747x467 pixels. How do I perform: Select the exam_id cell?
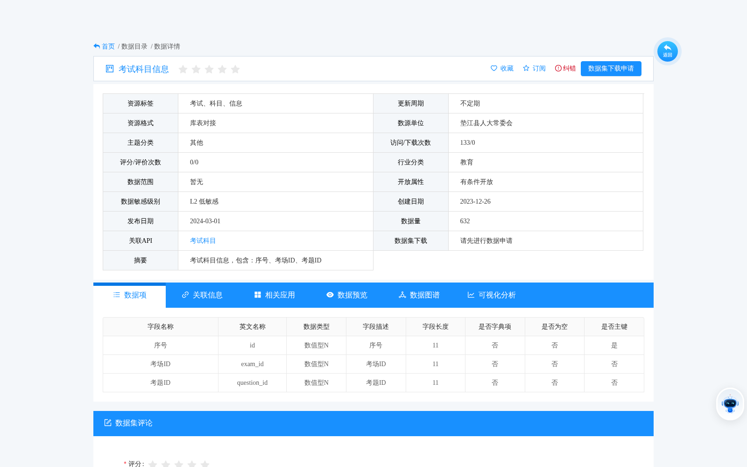253,364
